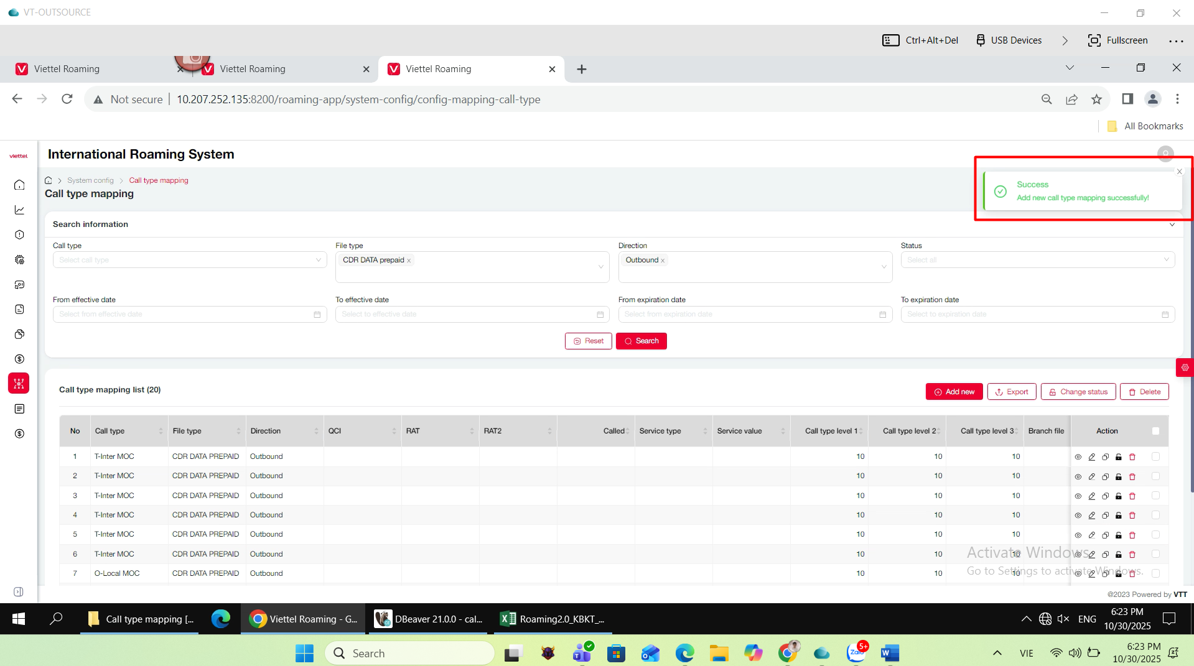Click red delete trash icon for row 3
1194x666 pixels.
(1132, 496)
